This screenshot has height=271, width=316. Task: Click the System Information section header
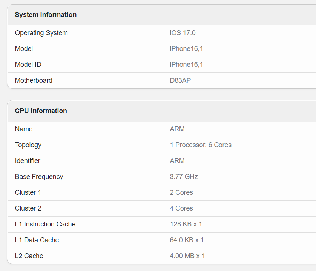coord(46,15)
